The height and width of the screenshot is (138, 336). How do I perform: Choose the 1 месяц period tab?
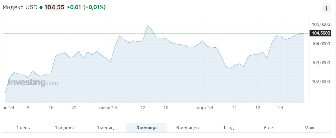tap(105, 128)
